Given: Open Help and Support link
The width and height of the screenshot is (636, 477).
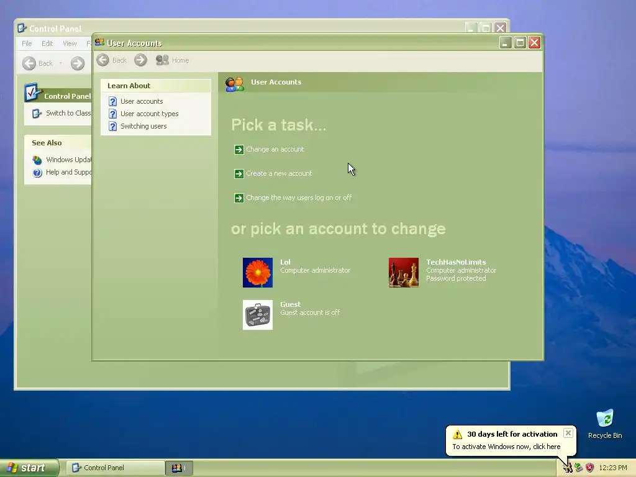Looking at the screenshot, I should pyautogui.click(x=68, y=173).
